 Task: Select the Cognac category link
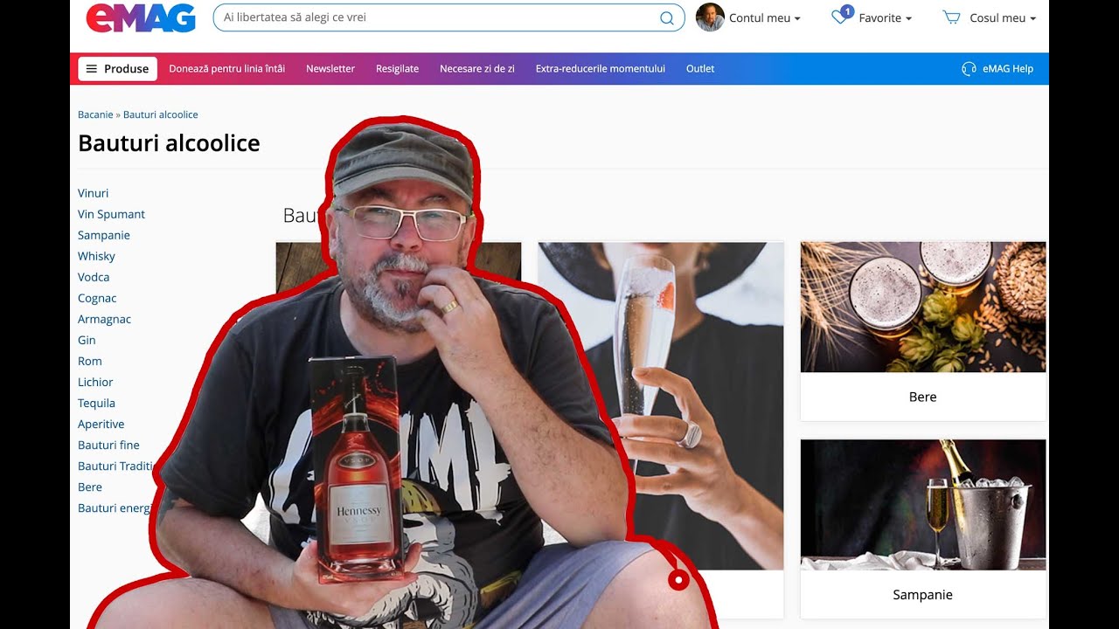[97, 298]
